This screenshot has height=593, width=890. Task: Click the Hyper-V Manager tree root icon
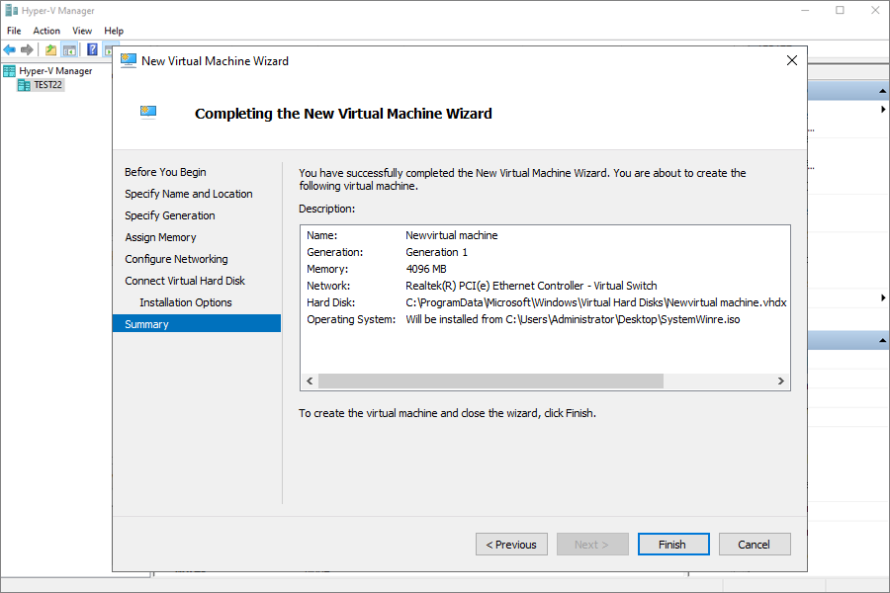pos(10,71)
